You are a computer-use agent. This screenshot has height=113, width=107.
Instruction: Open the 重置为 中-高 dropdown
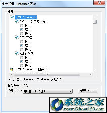click(x=48, y=91)
